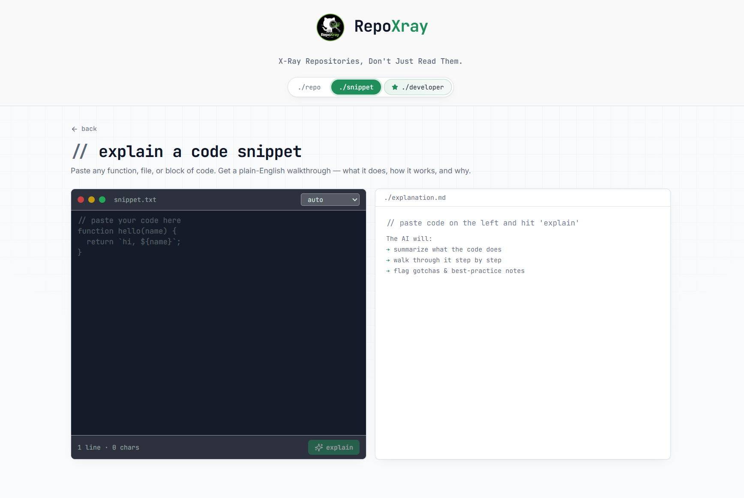Click 'summarize what the code does' line
The height and width of the screenshot is (498, 744).
(444, 249)
